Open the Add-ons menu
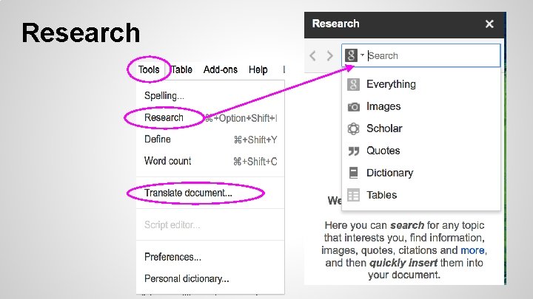The image size is (533, 299). 221,69
